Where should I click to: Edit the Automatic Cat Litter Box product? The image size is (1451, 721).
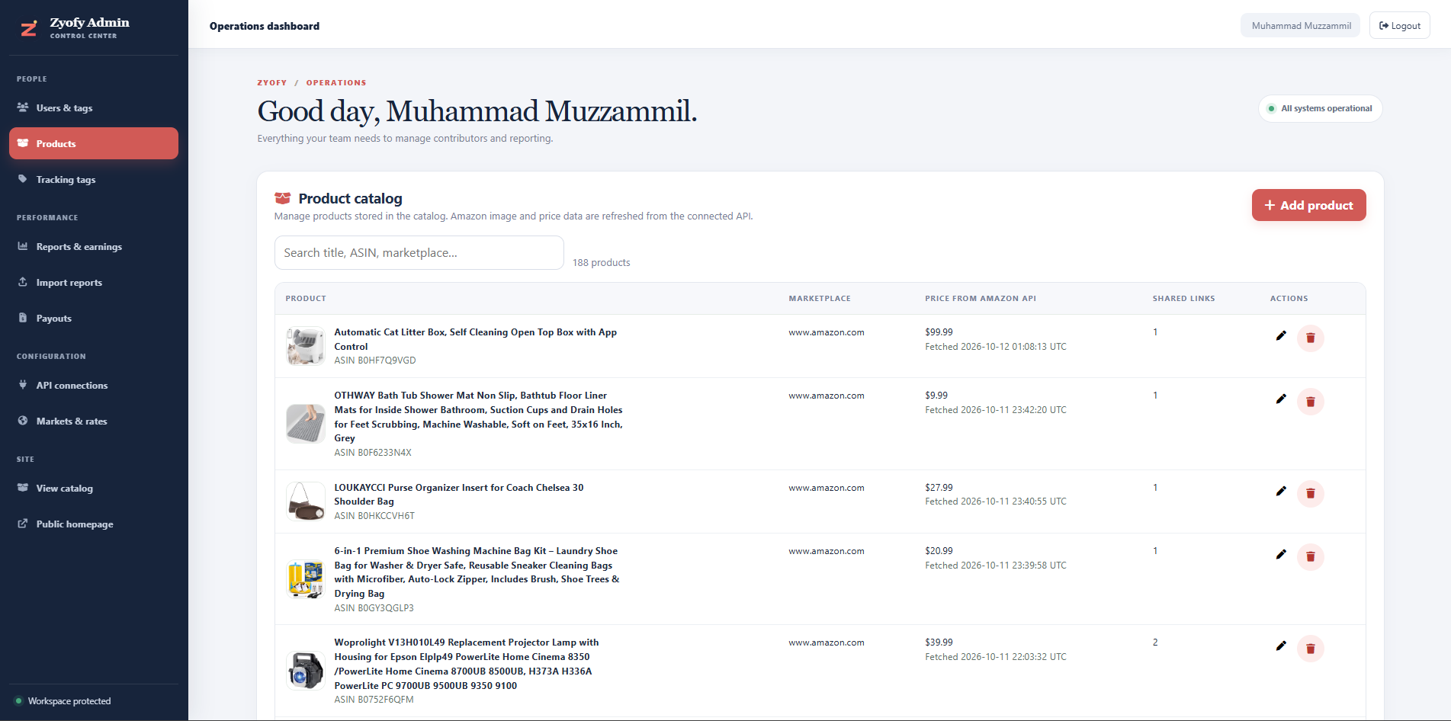[1281, 336]
